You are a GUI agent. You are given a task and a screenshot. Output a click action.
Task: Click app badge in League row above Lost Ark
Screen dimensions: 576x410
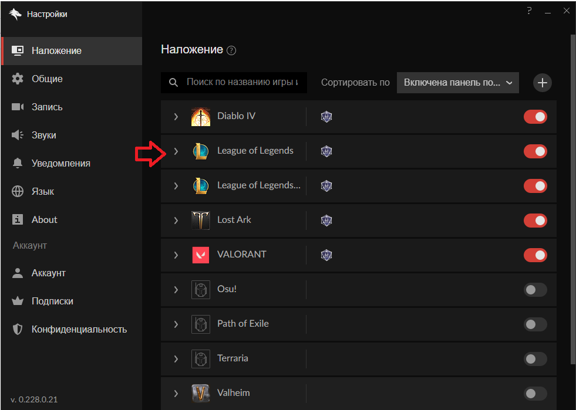[326, 186]
